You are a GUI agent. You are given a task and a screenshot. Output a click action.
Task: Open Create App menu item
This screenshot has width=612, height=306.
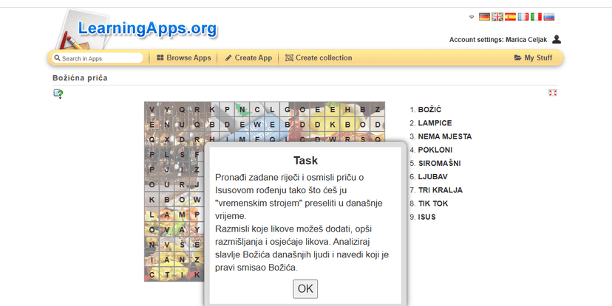tap(248, 58)
